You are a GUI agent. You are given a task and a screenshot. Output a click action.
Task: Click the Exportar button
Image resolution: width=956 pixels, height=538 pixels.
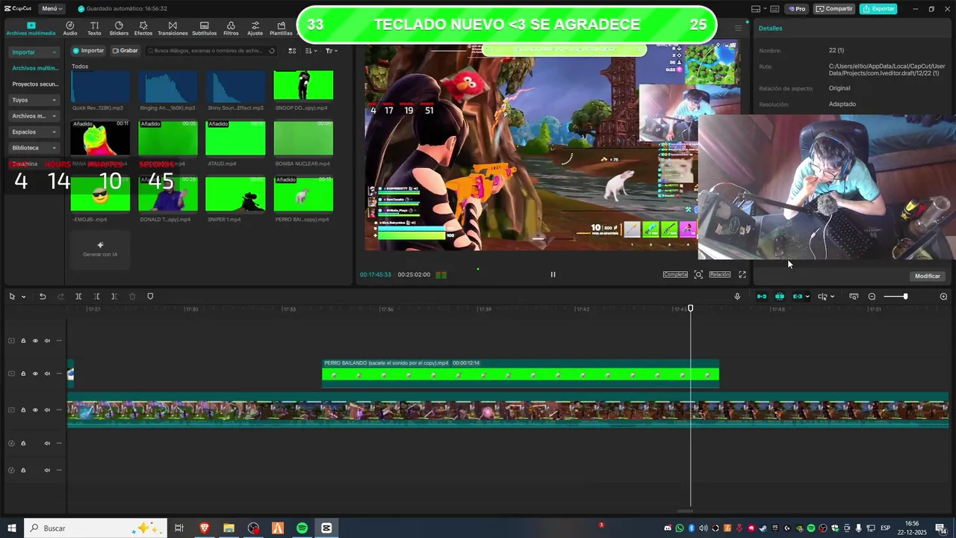(878, 9)
